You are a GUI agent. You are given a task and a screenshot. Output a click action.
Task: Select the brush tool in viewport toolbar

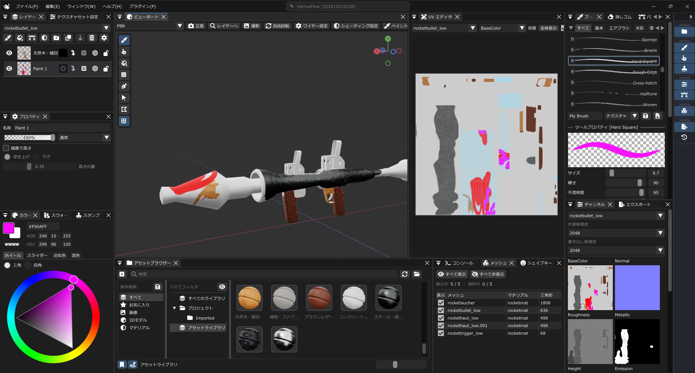[124, 40]
